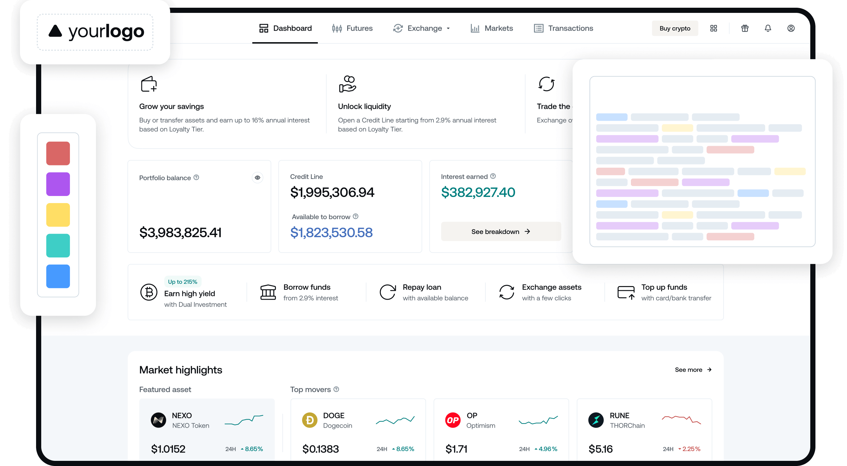Click the $1.0152 NEXO price
Image resolution: width=847 pixels, height=466 pixels.
tap(168, 449)
